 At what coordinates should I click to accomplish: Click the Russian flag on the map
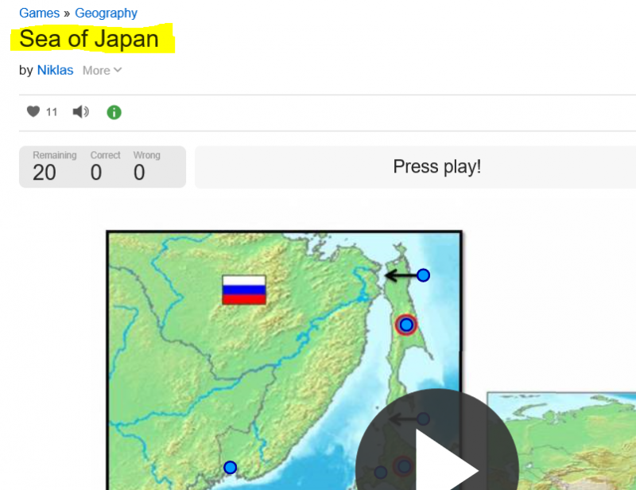click(244, 290)
